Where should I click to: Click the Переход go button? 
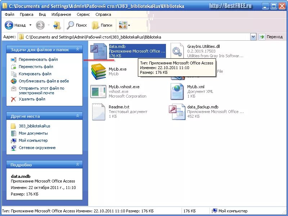point(271,37)
